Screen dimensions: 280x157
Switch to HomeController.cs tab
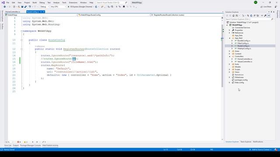click(x=13, y=12)
